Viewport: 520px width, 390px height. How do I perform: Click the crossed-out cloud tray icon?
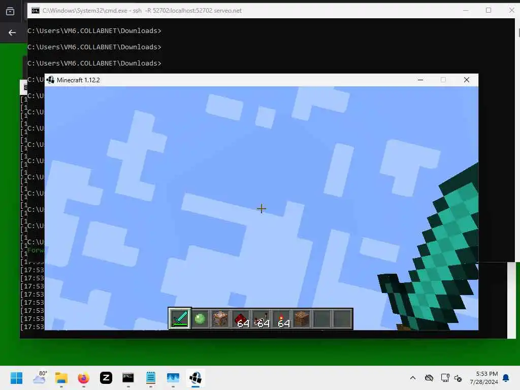429,378
